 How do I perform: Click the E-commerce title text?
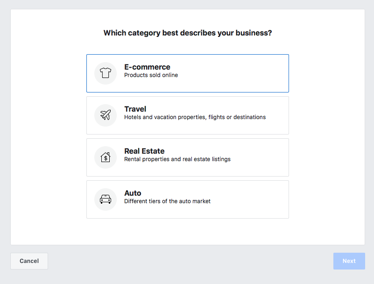pos(147,67)
